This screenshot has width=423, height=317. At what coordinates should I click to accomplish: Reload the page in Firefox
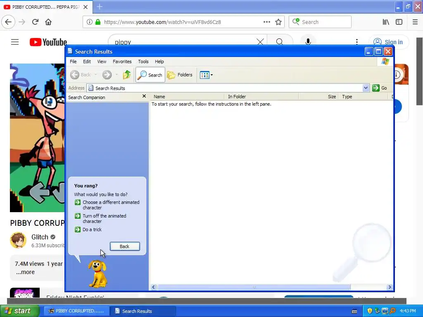[x=35, y=22]
